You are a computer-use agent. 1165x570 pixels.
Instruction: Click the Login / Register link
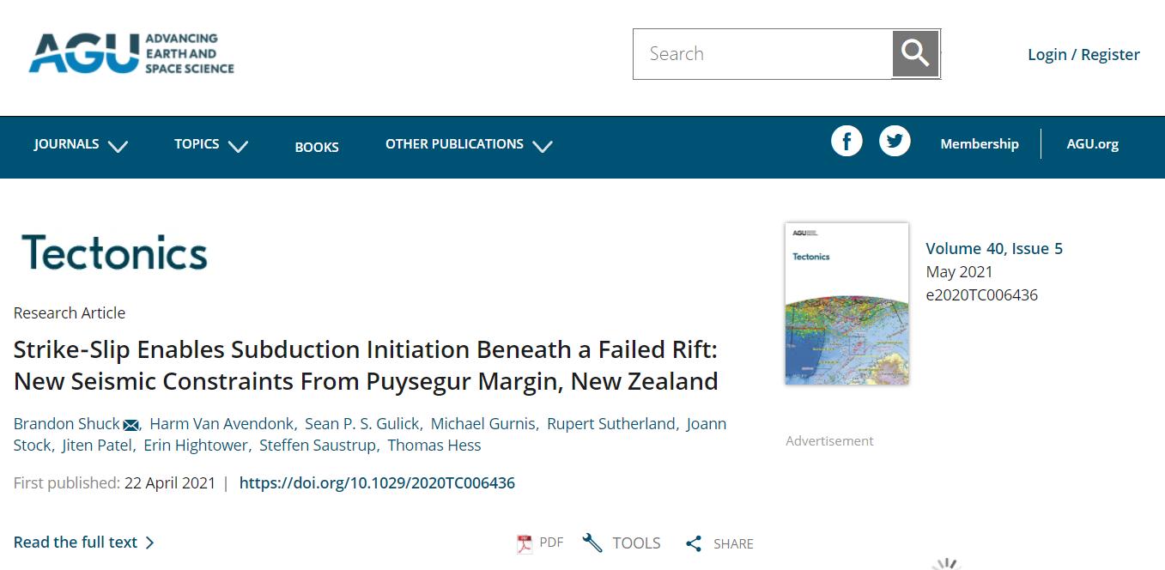coord(1083,55)
